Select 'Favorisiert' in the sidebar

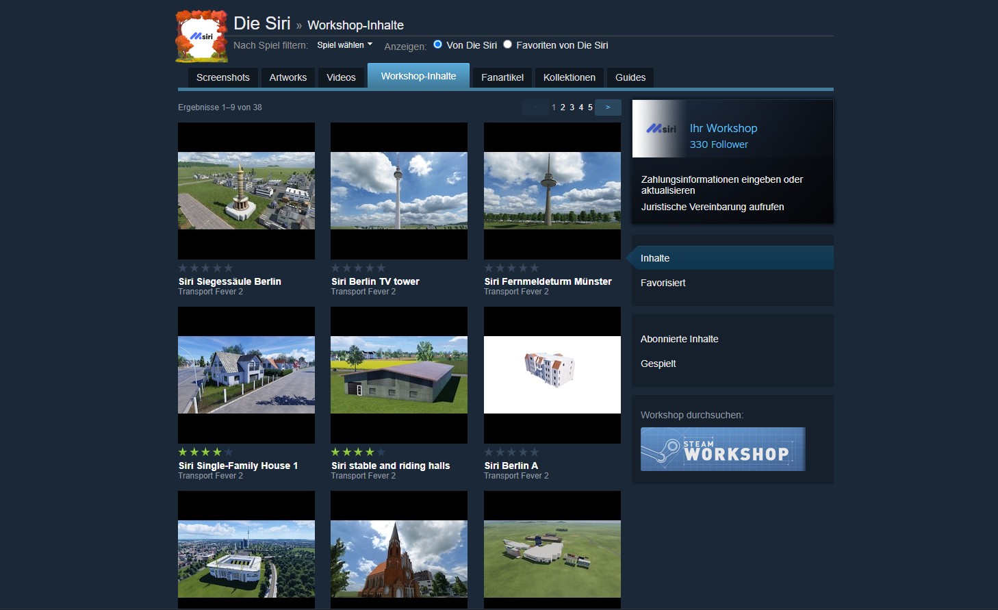(663, 283)
